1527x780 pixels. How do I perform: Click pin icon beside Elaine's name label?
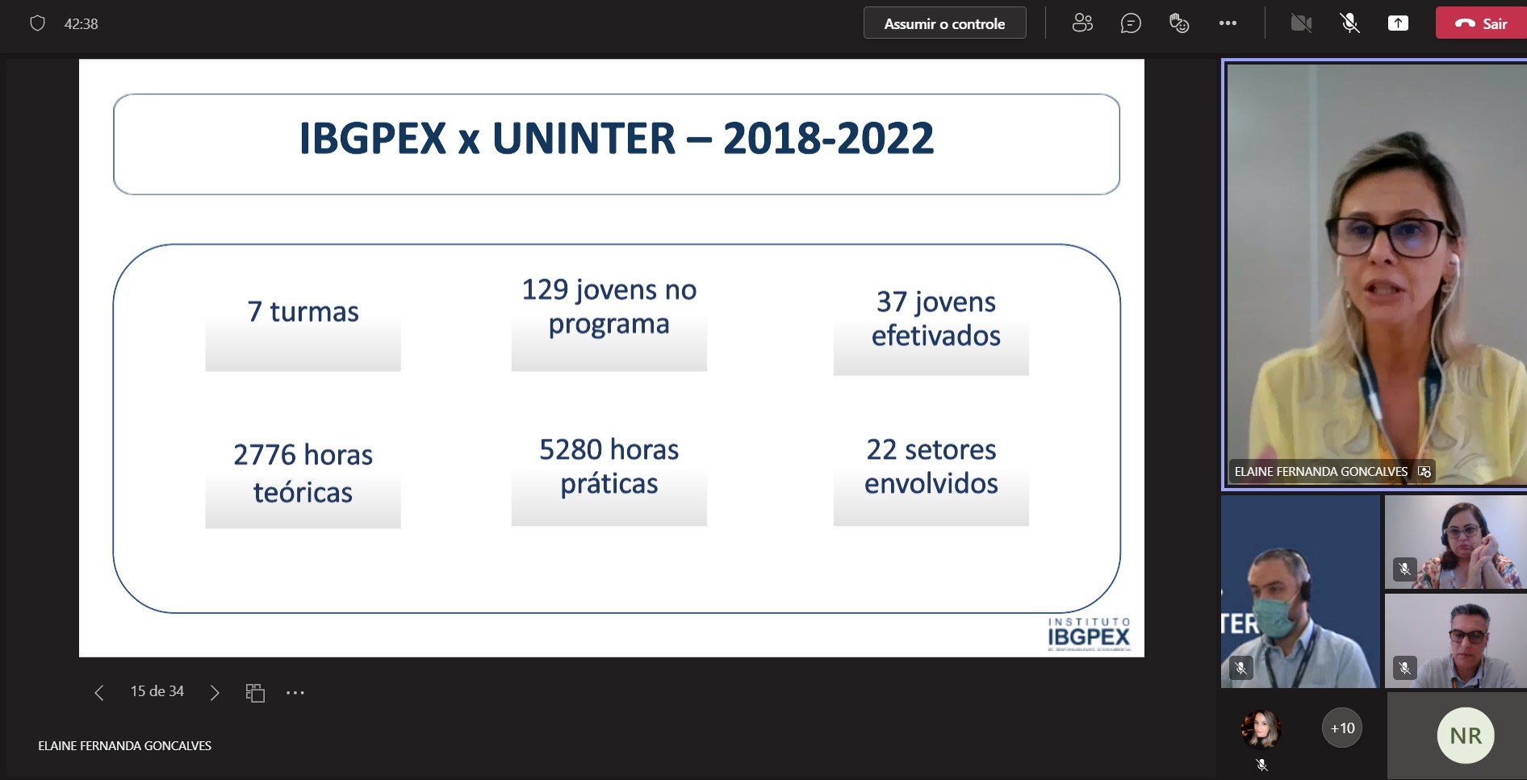pos(1425,472)
